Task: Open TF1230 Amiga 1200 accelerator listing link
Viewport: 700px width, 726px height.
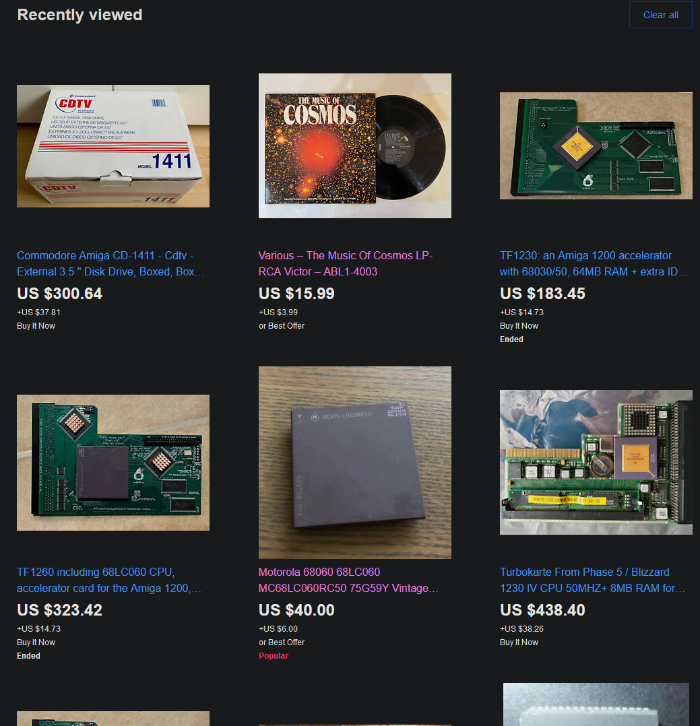Action: [594, 263]
